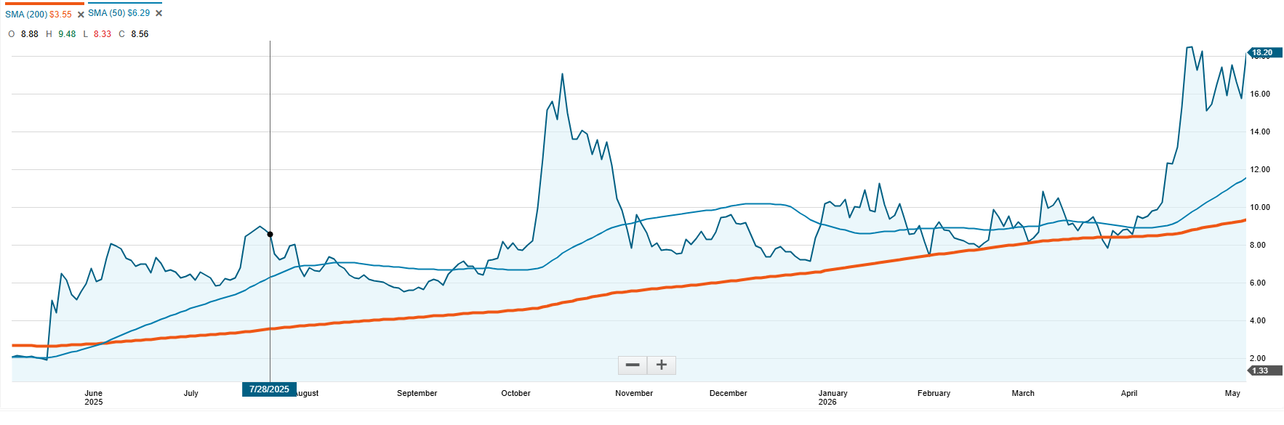The image size is (1284, 425).
Task: Click the 10.00 price axis label
Action: [1260, 207]
